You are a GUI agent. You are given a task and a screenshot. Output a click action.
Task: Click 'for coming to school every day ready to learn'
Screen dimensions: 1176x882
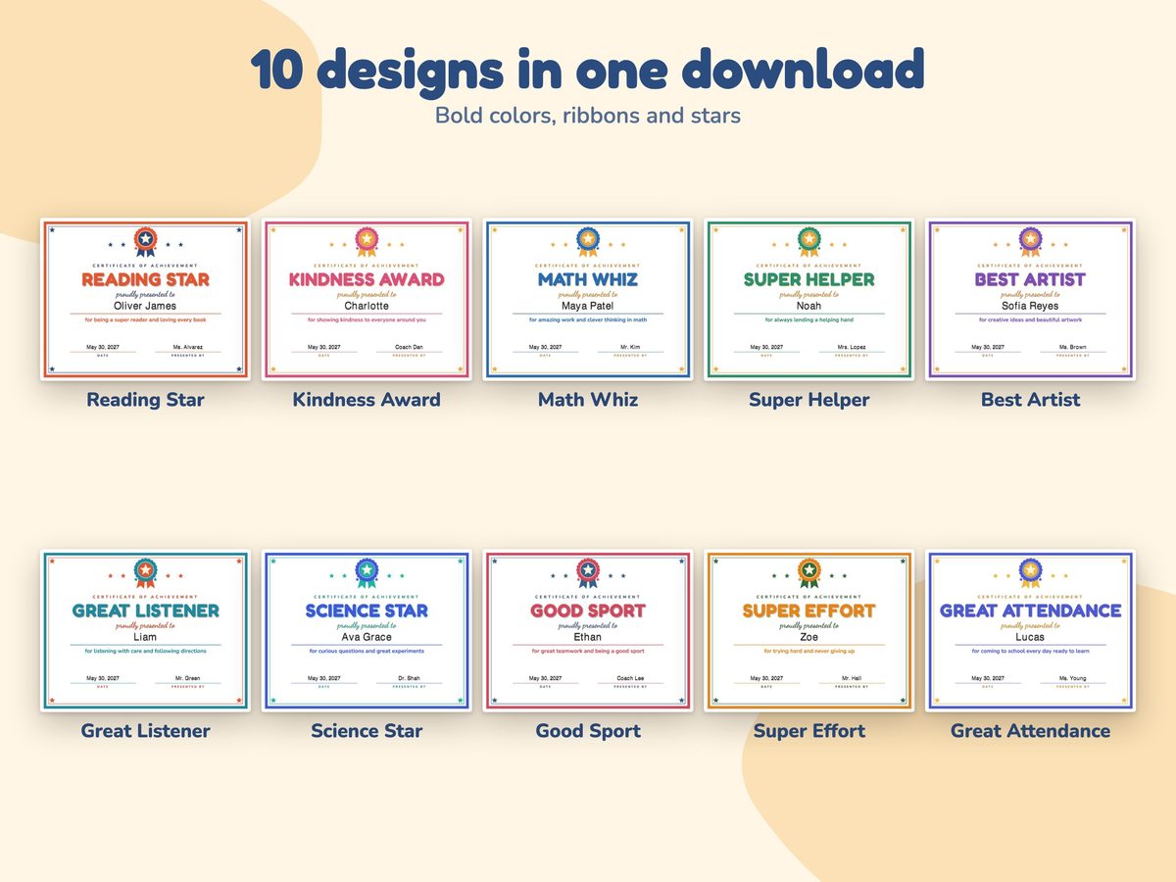(x=1031, y=651)
